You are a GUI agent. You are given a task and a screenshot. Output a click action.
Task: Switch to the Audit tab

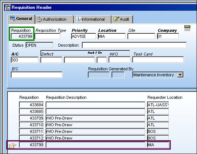[x=122, y=19]
